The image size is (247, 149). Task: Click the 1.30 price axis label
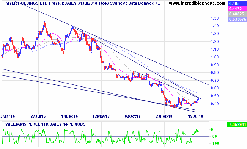[x=215, y=34]
